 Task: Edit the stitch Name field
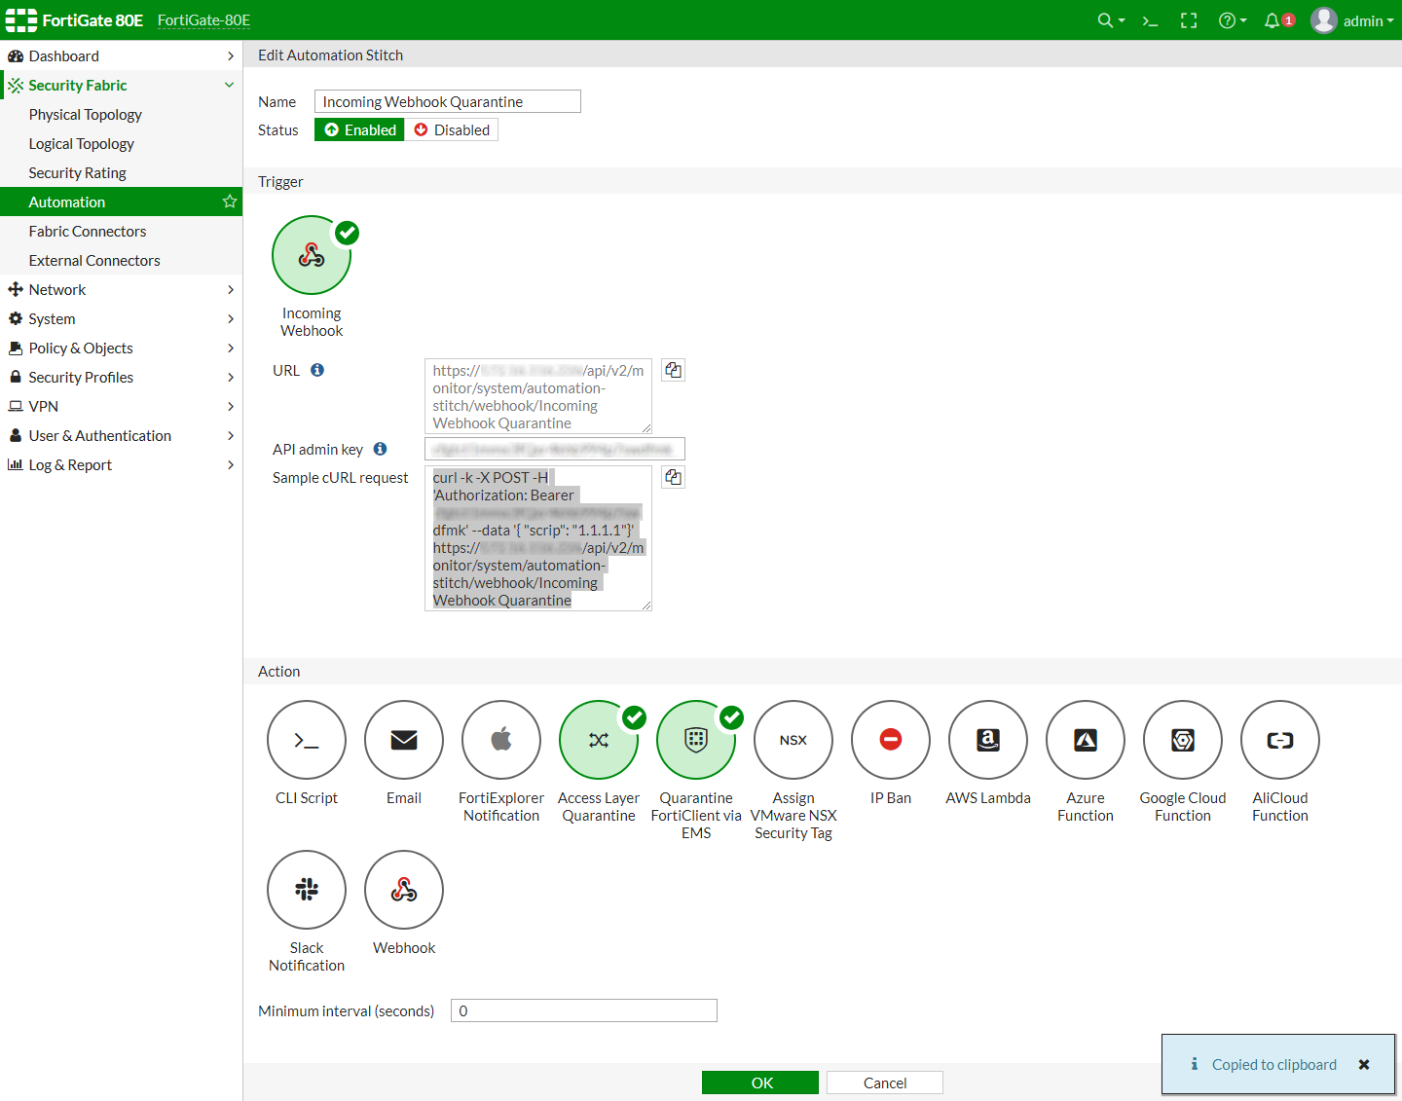(448, 101)
